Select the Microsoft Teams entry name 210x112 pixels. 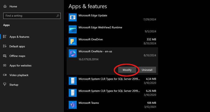[x=89, y=103]
